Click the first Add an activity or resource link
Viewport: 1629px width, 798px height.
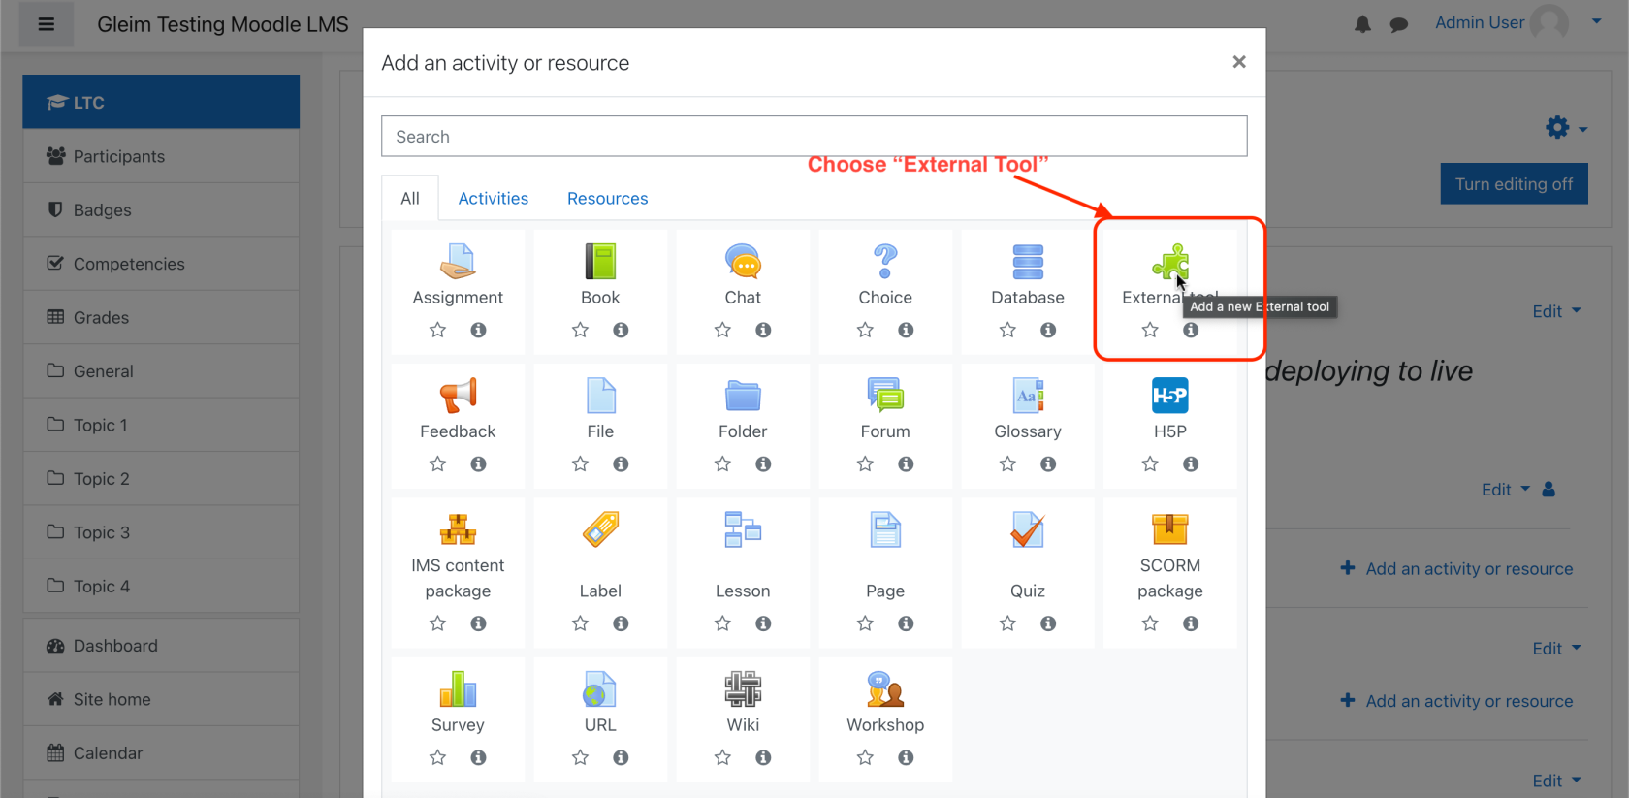pyautogui.click(x=1456, y=569)
